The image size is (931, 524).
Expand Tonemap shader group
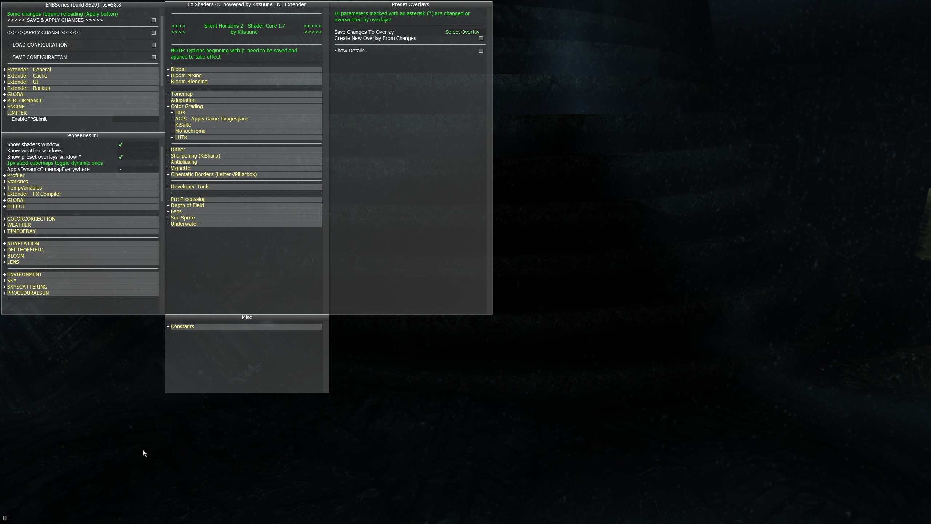[x=244, y=94]
